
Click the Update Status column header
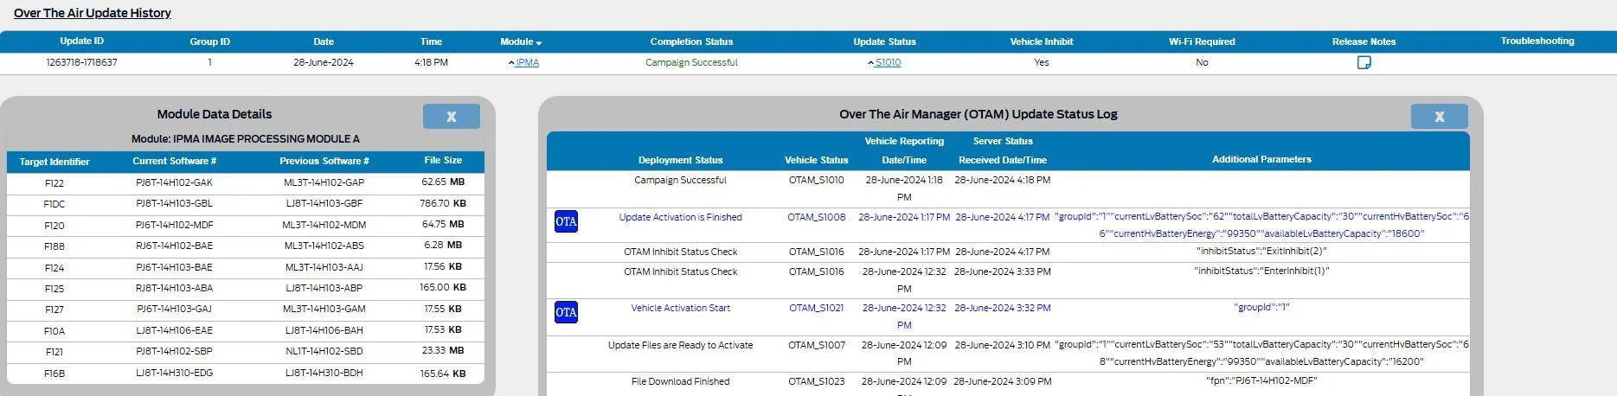pos(884,42)
